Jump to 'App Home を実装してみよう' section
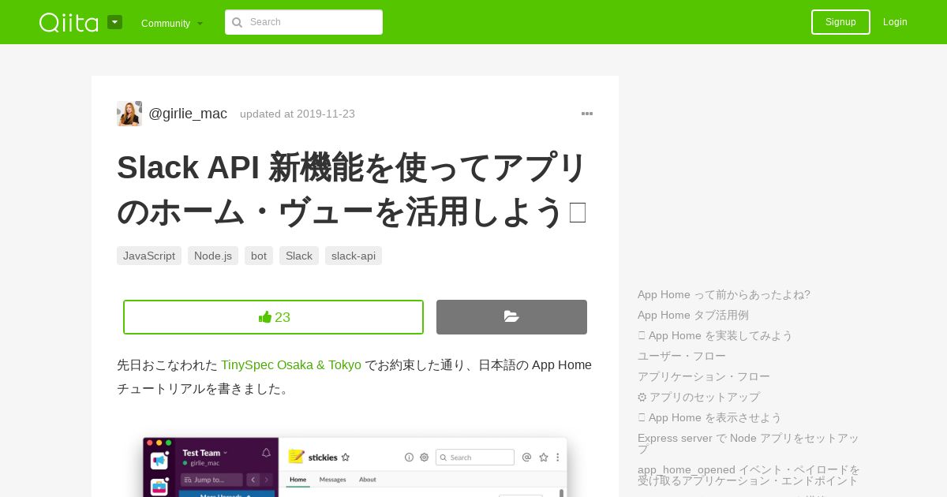This screenshot has height=497, width=947. pos(715,335)
